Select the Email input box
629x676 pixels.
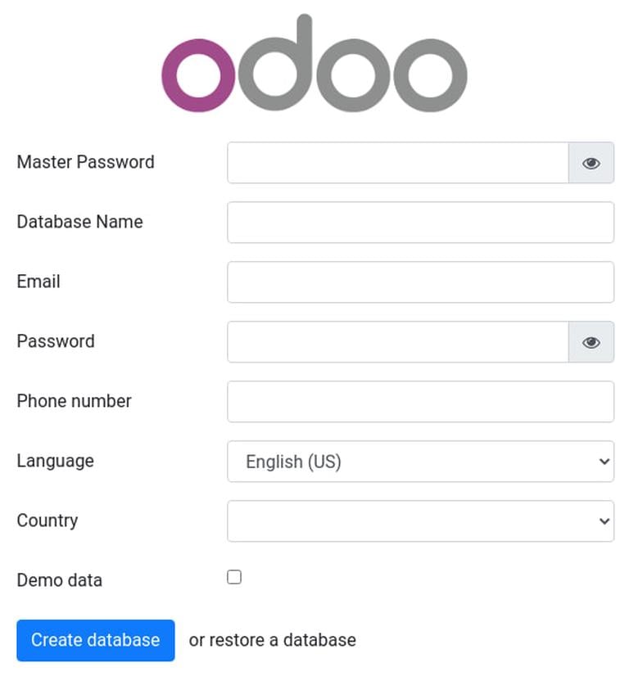[420, 282]
